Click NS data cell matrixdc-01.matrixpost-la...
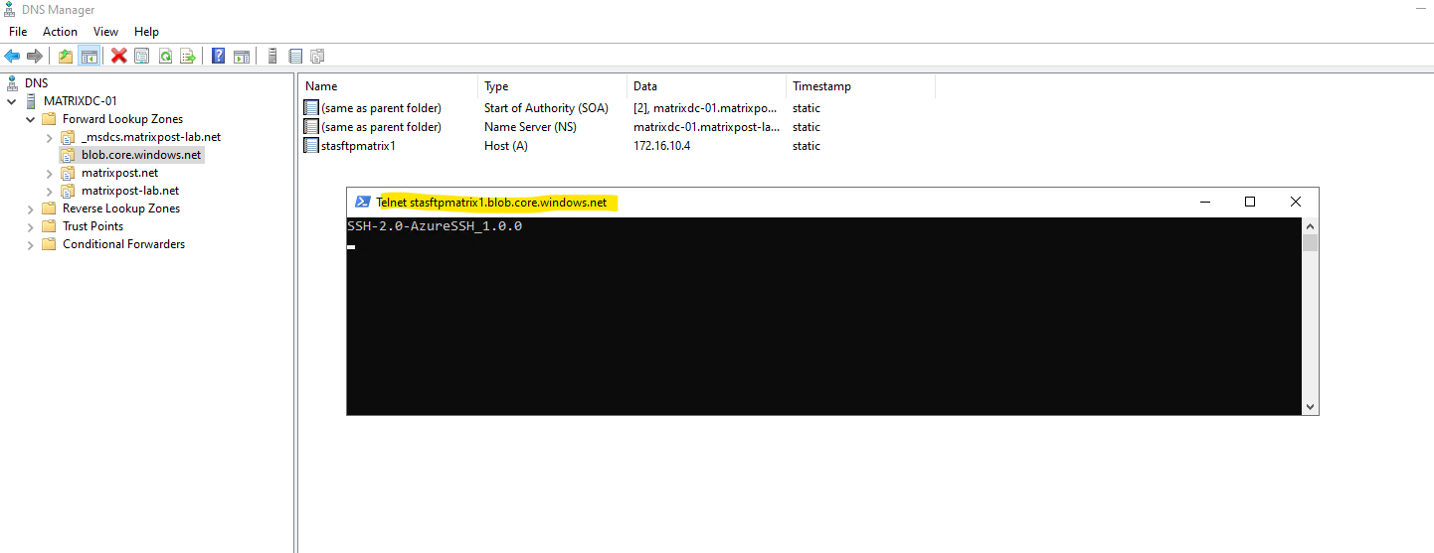The height and width of the screenshot is (553, 1434). click(705, 127)
